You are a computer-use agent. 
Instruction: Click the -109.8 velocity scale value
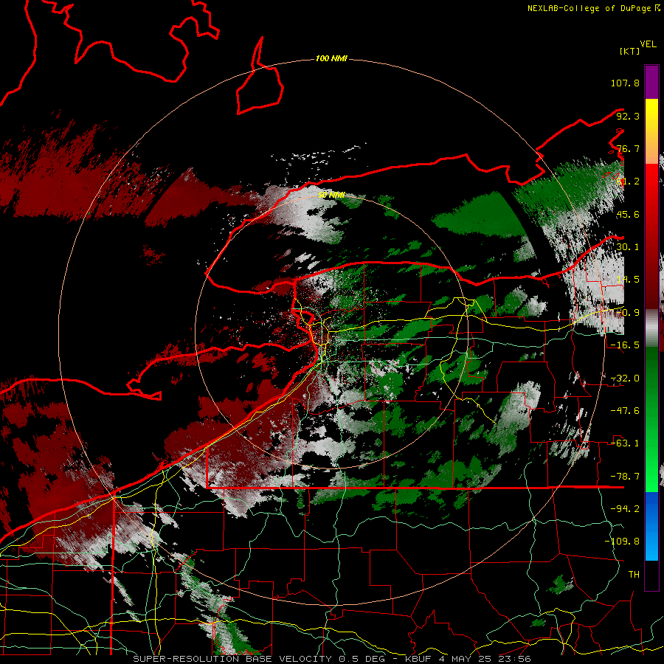click(622, 542)
